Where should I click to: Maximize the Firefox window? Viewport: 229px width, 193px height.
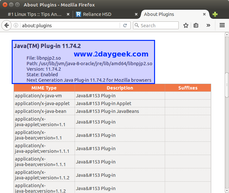17,5
